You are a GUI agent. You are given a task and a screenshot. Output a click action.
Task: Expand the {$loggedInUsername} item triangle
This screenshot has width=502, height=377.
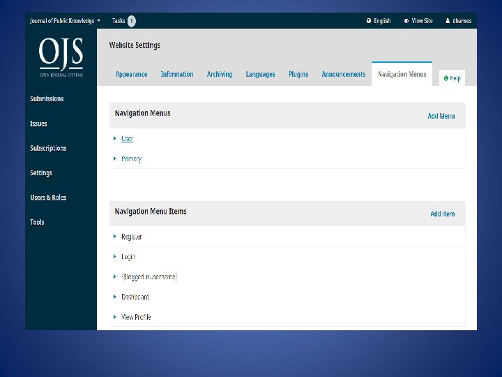(x=114, y=276)
